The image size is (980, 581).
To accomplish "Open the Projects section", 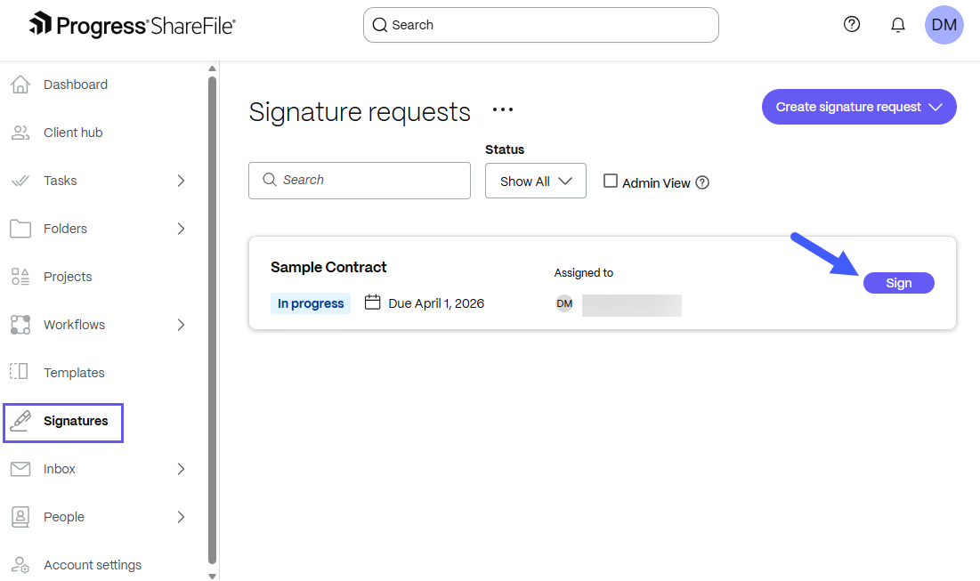I will [x=68, y=276].
